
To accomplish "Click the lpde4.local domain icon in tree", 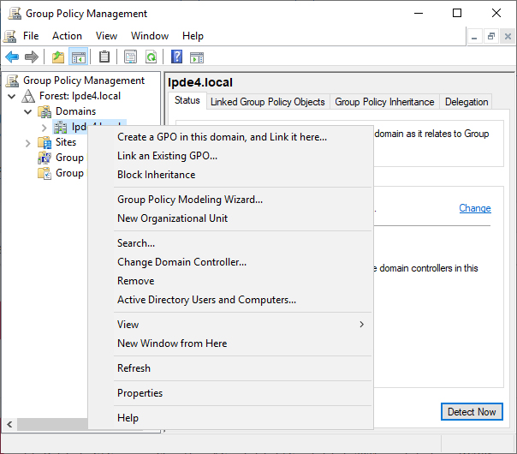I will (x=60, y=127).
